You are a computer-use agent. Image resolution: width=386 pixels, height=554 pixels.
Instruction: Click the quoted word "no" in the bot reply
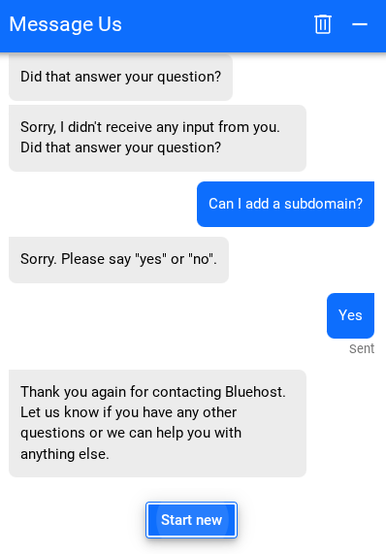click(202, 259)
